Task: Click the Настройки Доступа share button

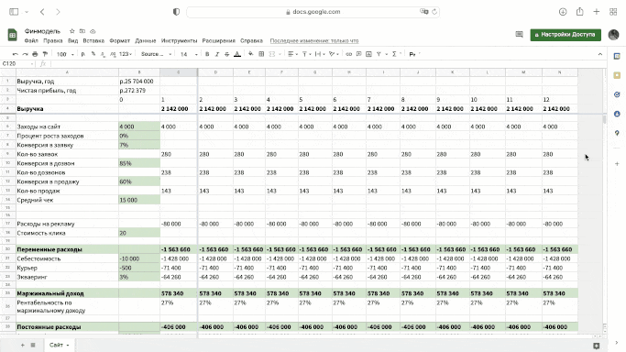Action: (x=566, y=35)
